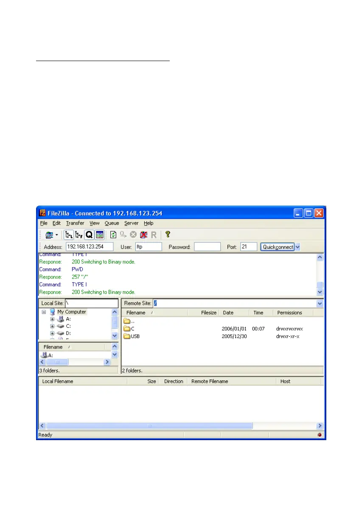Collapse the My Computer tree node
Screen dimensions: 356x505
coord(44,312)
